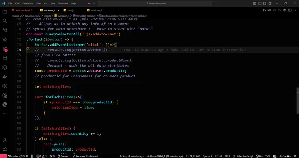Toggle the bottom panel layout button
The image size is (299, 158).
pos(260,4)
